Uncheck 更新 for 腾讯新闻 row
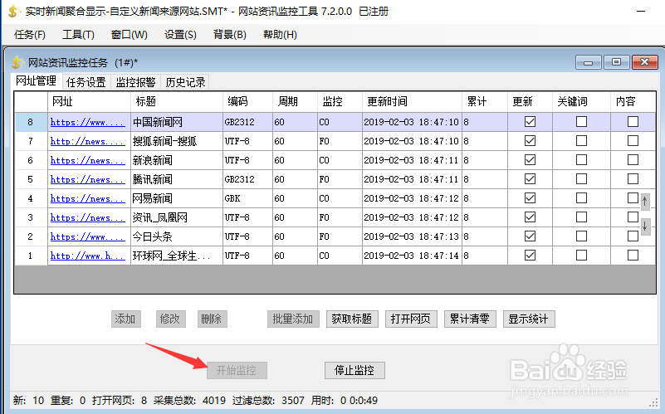Image resolution: width=665 pixels, height=414 pixels. (530, 179)
